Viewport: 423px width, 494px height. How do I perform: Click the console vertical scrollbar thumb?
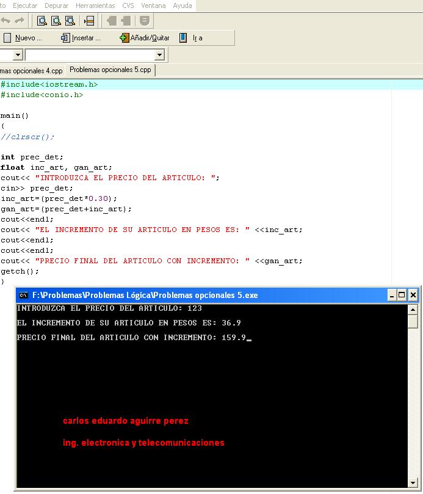tap(413, 321)
